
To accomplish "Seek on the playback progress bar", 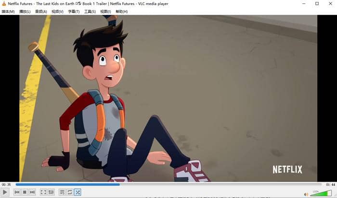I will click(168, 185).
